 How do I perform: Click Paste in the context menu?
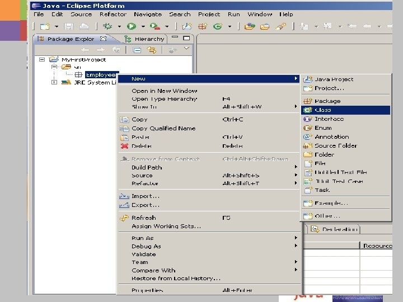pos(209,137)
